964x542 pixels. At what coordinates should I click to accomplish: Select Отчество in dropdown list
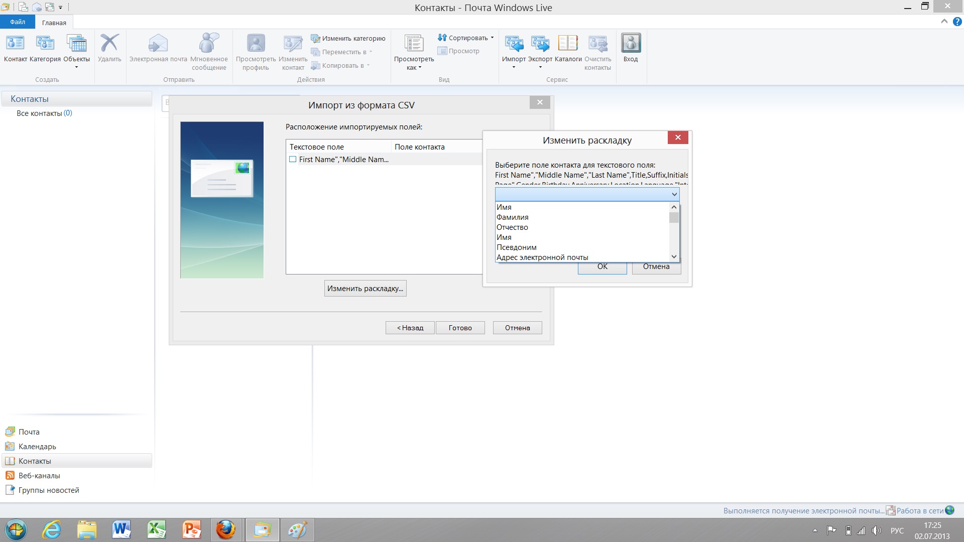582,227
